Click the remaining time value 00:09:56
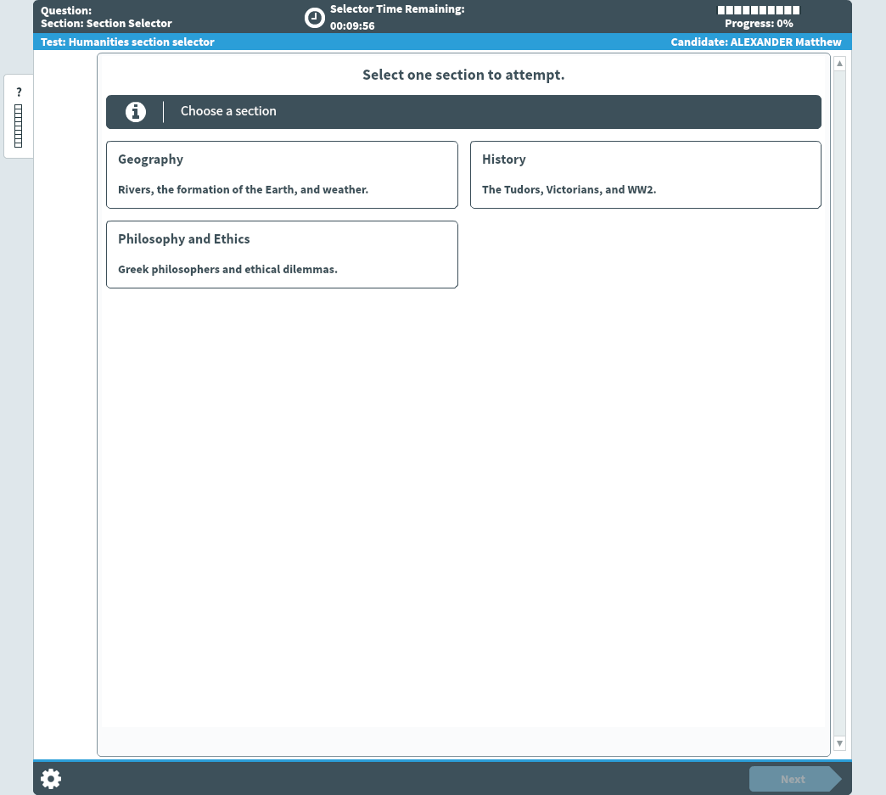 (x=352, y=26)
